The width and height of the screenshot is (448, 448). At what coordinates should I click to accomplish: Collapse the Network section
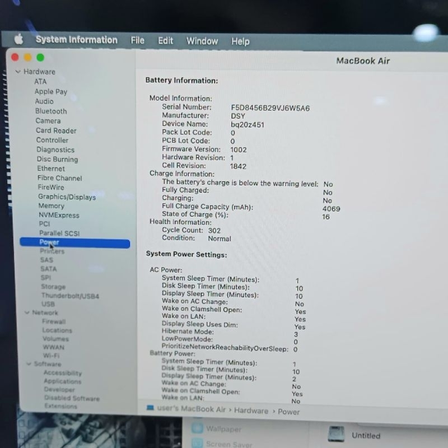click(27, 312)
